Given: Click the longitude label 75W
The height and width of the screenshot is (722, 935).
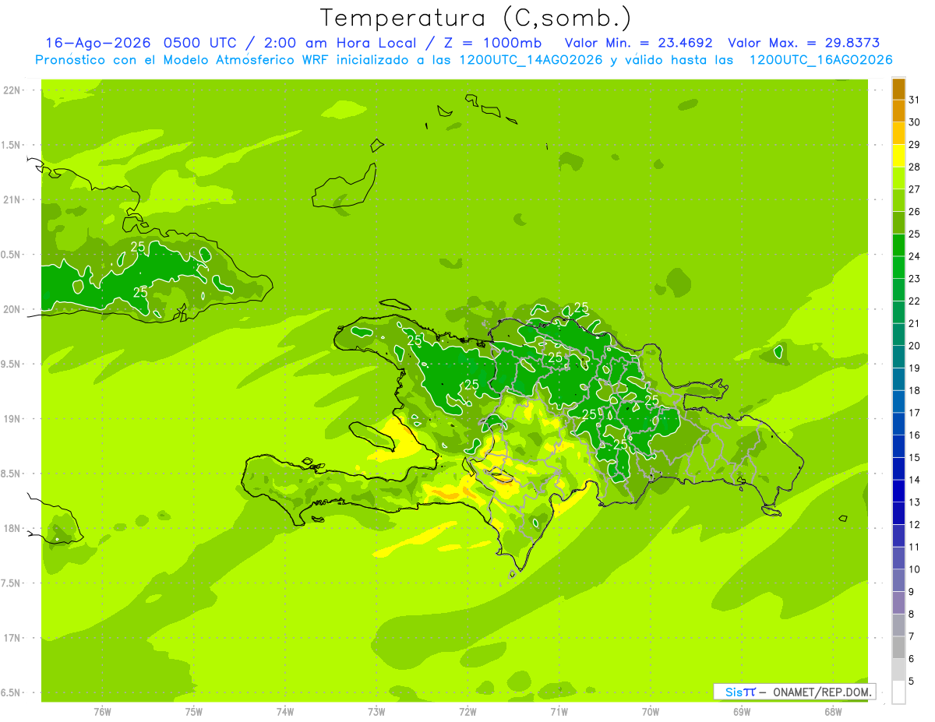Looking at the screenshot, I should pos(194,712).
